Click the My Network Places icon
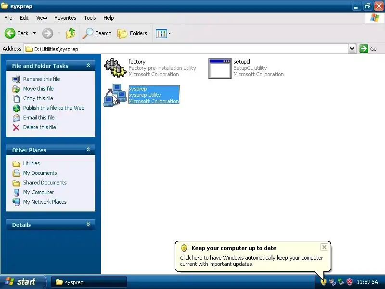 [x=16, y=202]
